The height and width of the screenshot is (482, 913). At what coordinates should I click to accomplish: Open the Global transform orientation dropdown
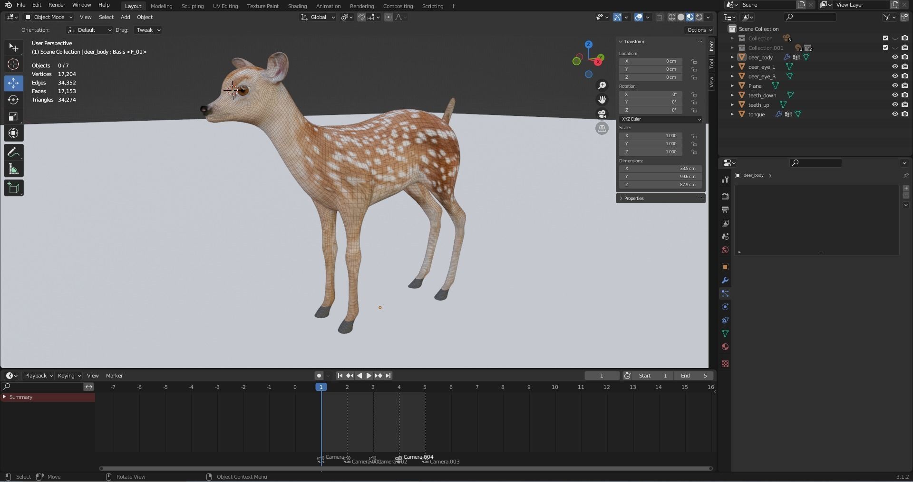(x=318, y=17)
